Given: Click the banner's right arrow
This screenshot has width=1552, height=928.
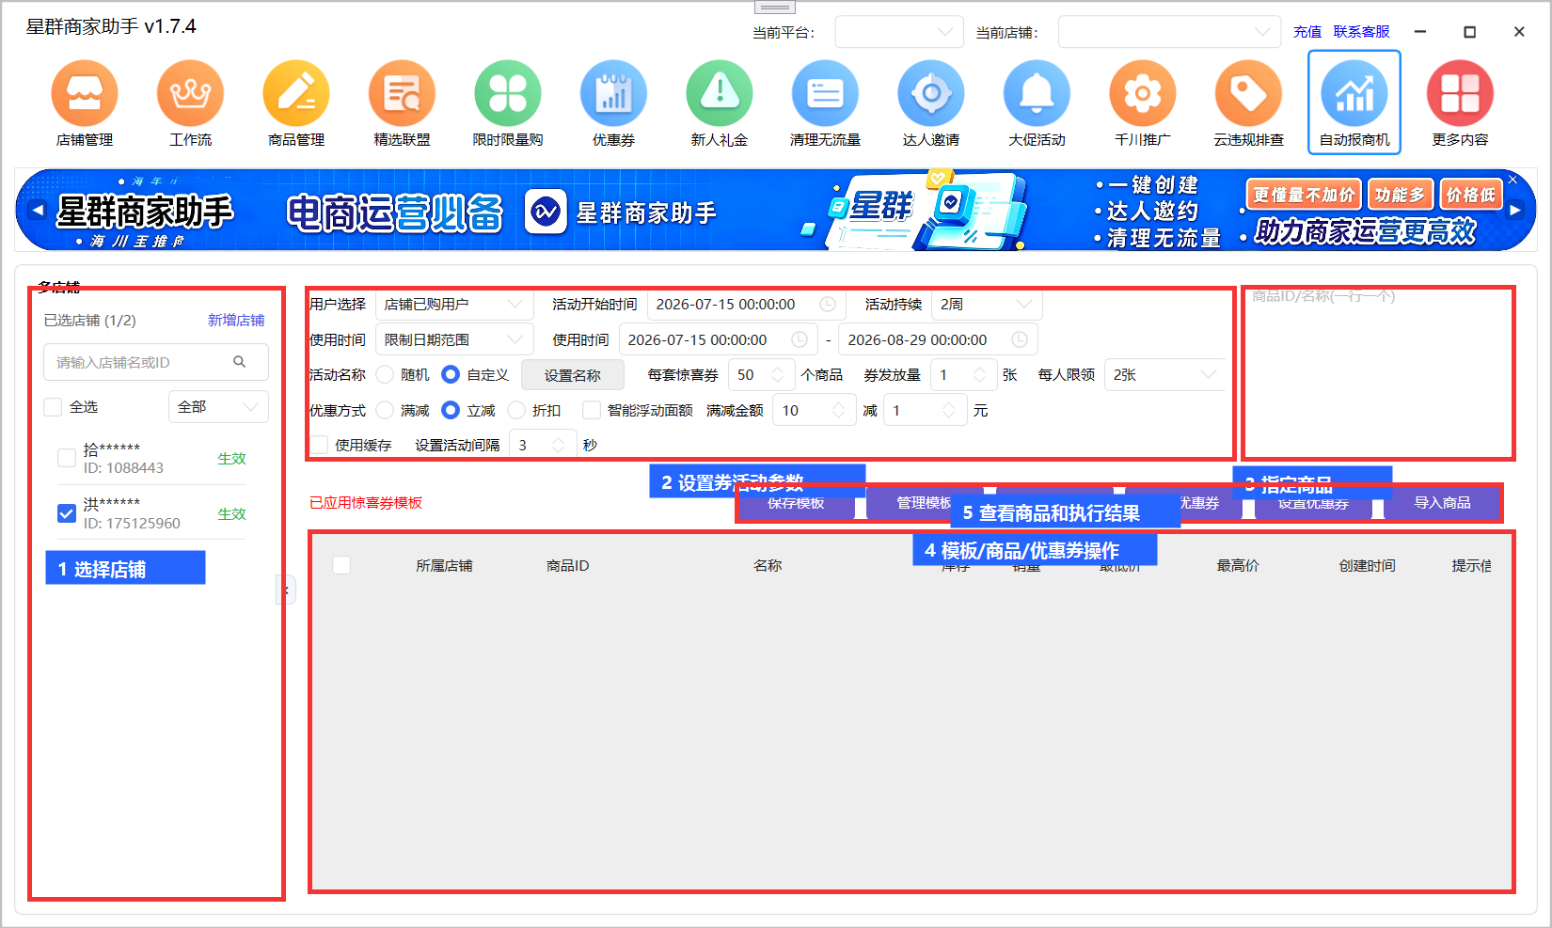Looking at the screenshot, I should point(1515,210).
